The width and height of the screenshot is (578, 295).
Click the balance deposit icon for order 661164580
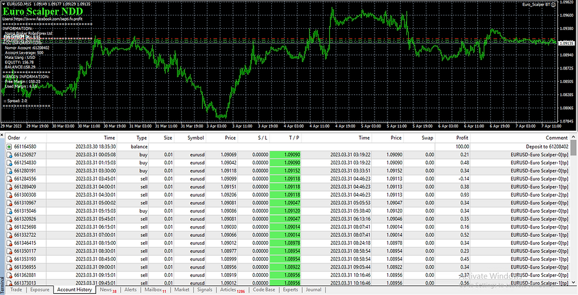click(9, 147)
